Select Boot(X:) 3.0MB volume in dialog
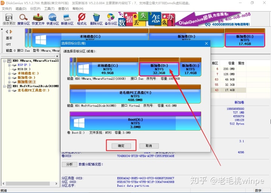271x193 pixels. (135, 121)
